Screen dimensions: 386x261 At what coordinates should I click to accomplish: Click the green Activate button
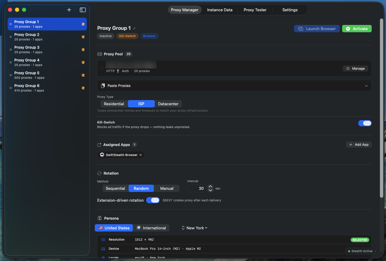(x=357, y=29)
